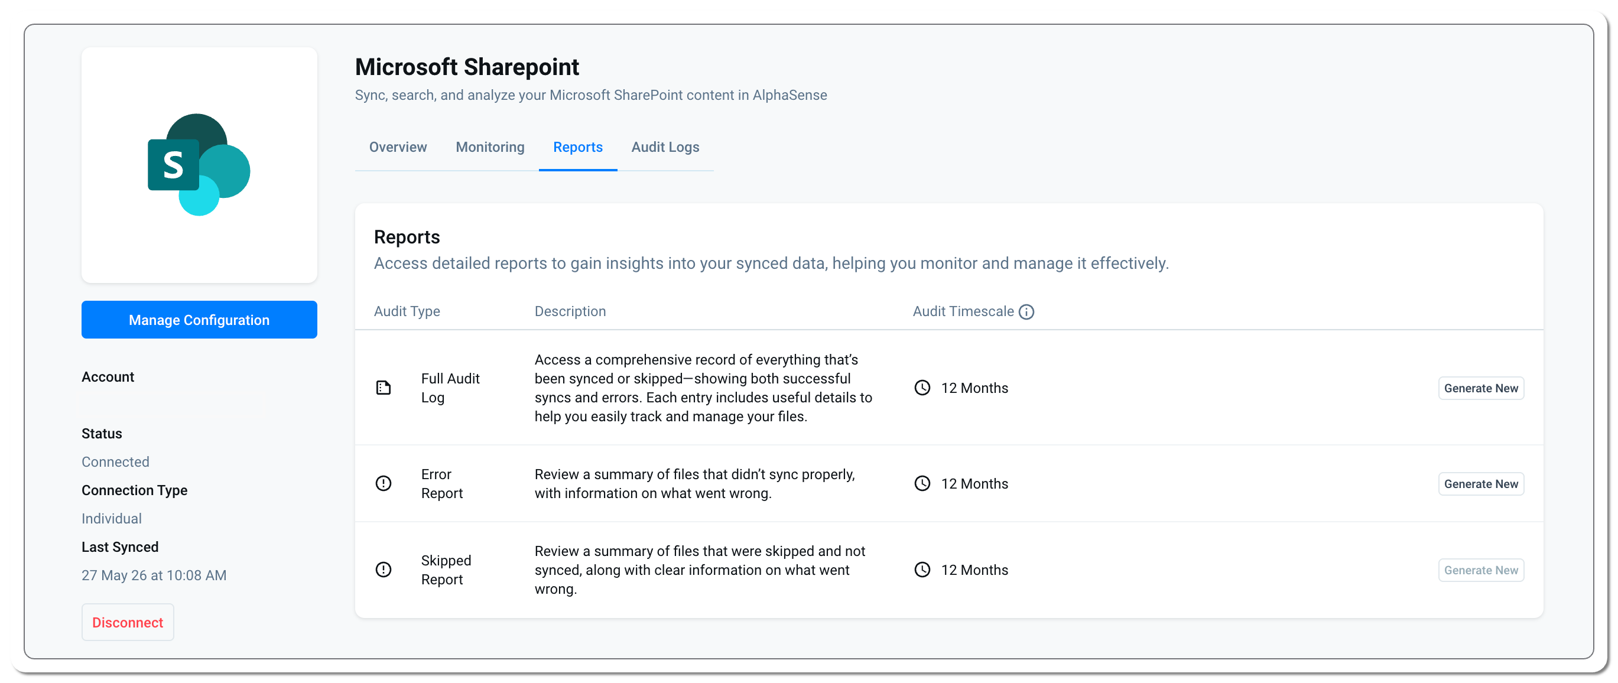Click the Individual connection type value
Screen dimensions: 1618x683
tap(112, 519)
